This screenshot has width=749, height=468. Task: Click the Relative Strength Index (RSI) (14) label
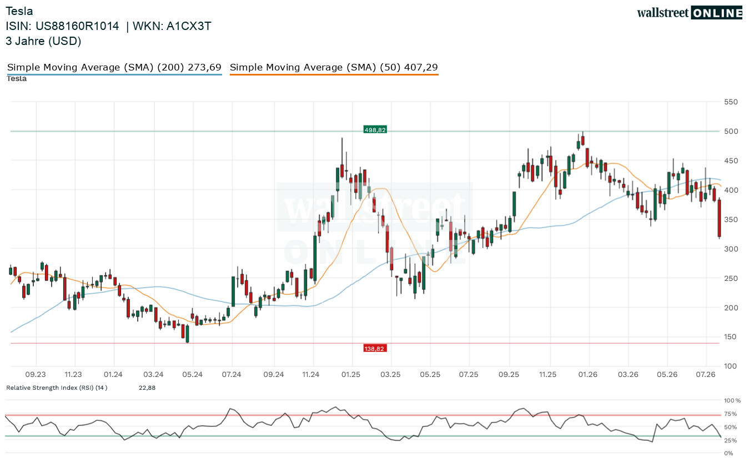click(57, 388)
